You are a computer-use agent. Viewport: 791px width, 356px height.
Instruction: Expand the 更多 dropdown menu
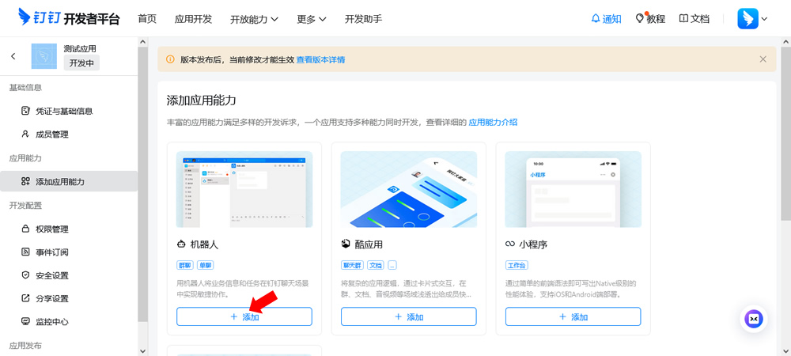point(312,18)
